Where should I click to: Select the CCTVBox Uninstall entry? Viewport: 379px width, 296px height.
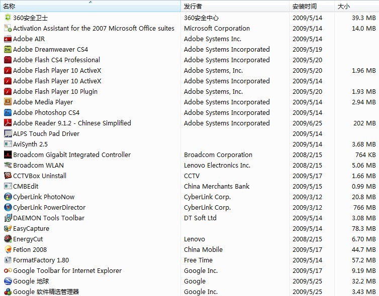click(40, 176)
